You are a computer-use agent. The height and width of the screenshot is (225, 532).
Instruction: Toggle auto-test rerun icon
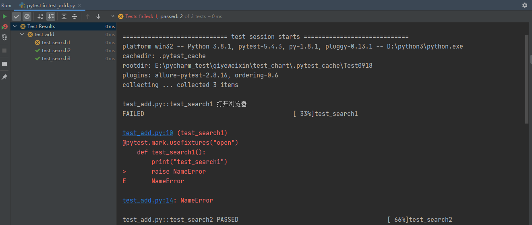tap(4, 37)
